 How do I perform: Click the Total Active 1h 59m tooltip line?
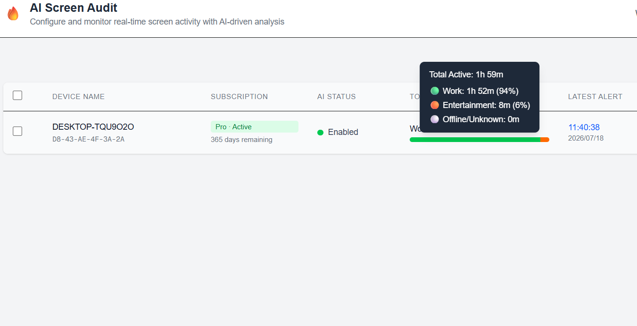pyautogui.click(x=466, y=75)
